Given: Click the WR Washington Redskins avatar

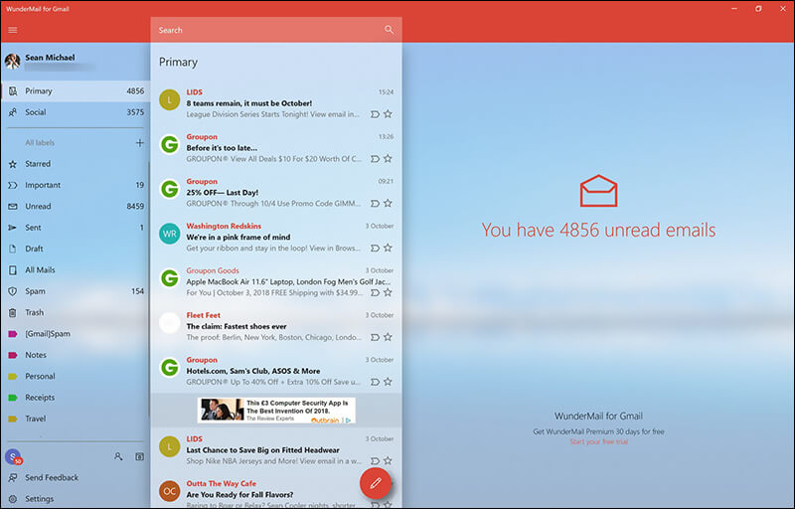Looking at the screenshot, I should click(x=169, y=234).
